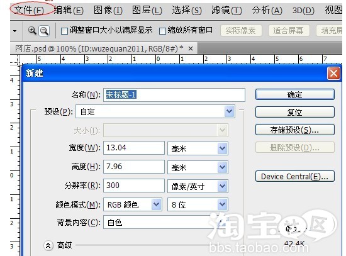Open the RGB 颜色 color mode dropdown

pyautogui.click(x=157, y=204)
